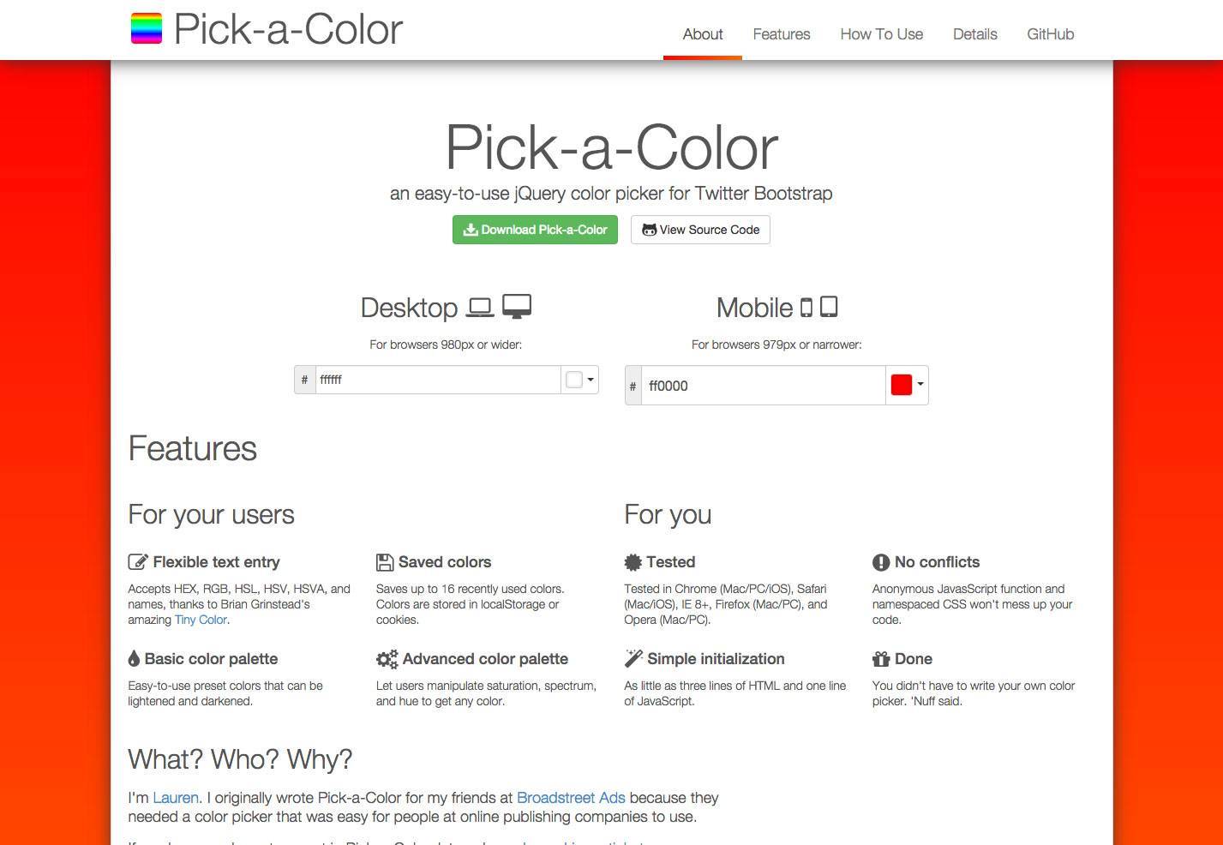Click the desktop monitor icon
This screenshot has height=845, width=1223.
pyautogui.click(x=517, y=307)
